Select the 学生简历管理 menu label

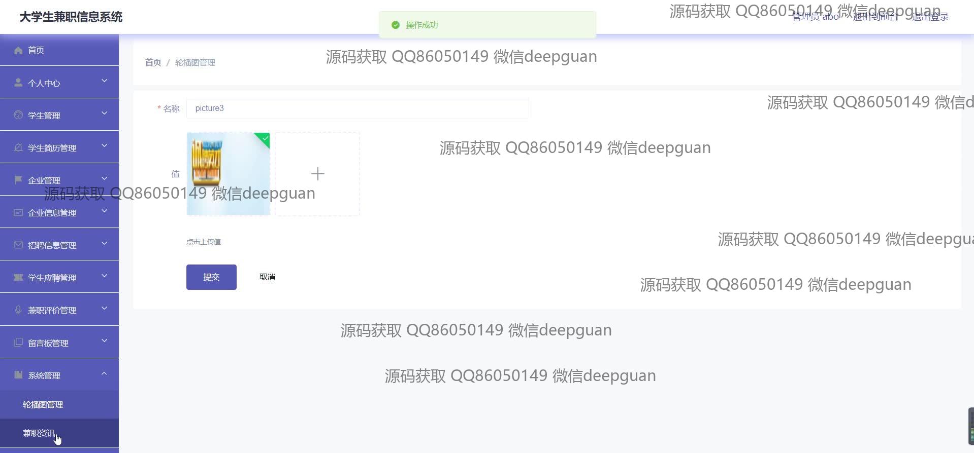(52, 148)
